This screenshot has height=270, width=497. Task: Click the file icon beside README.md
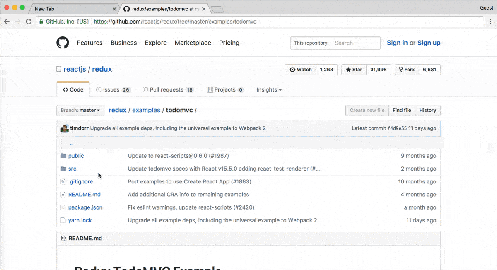point(63,194)
